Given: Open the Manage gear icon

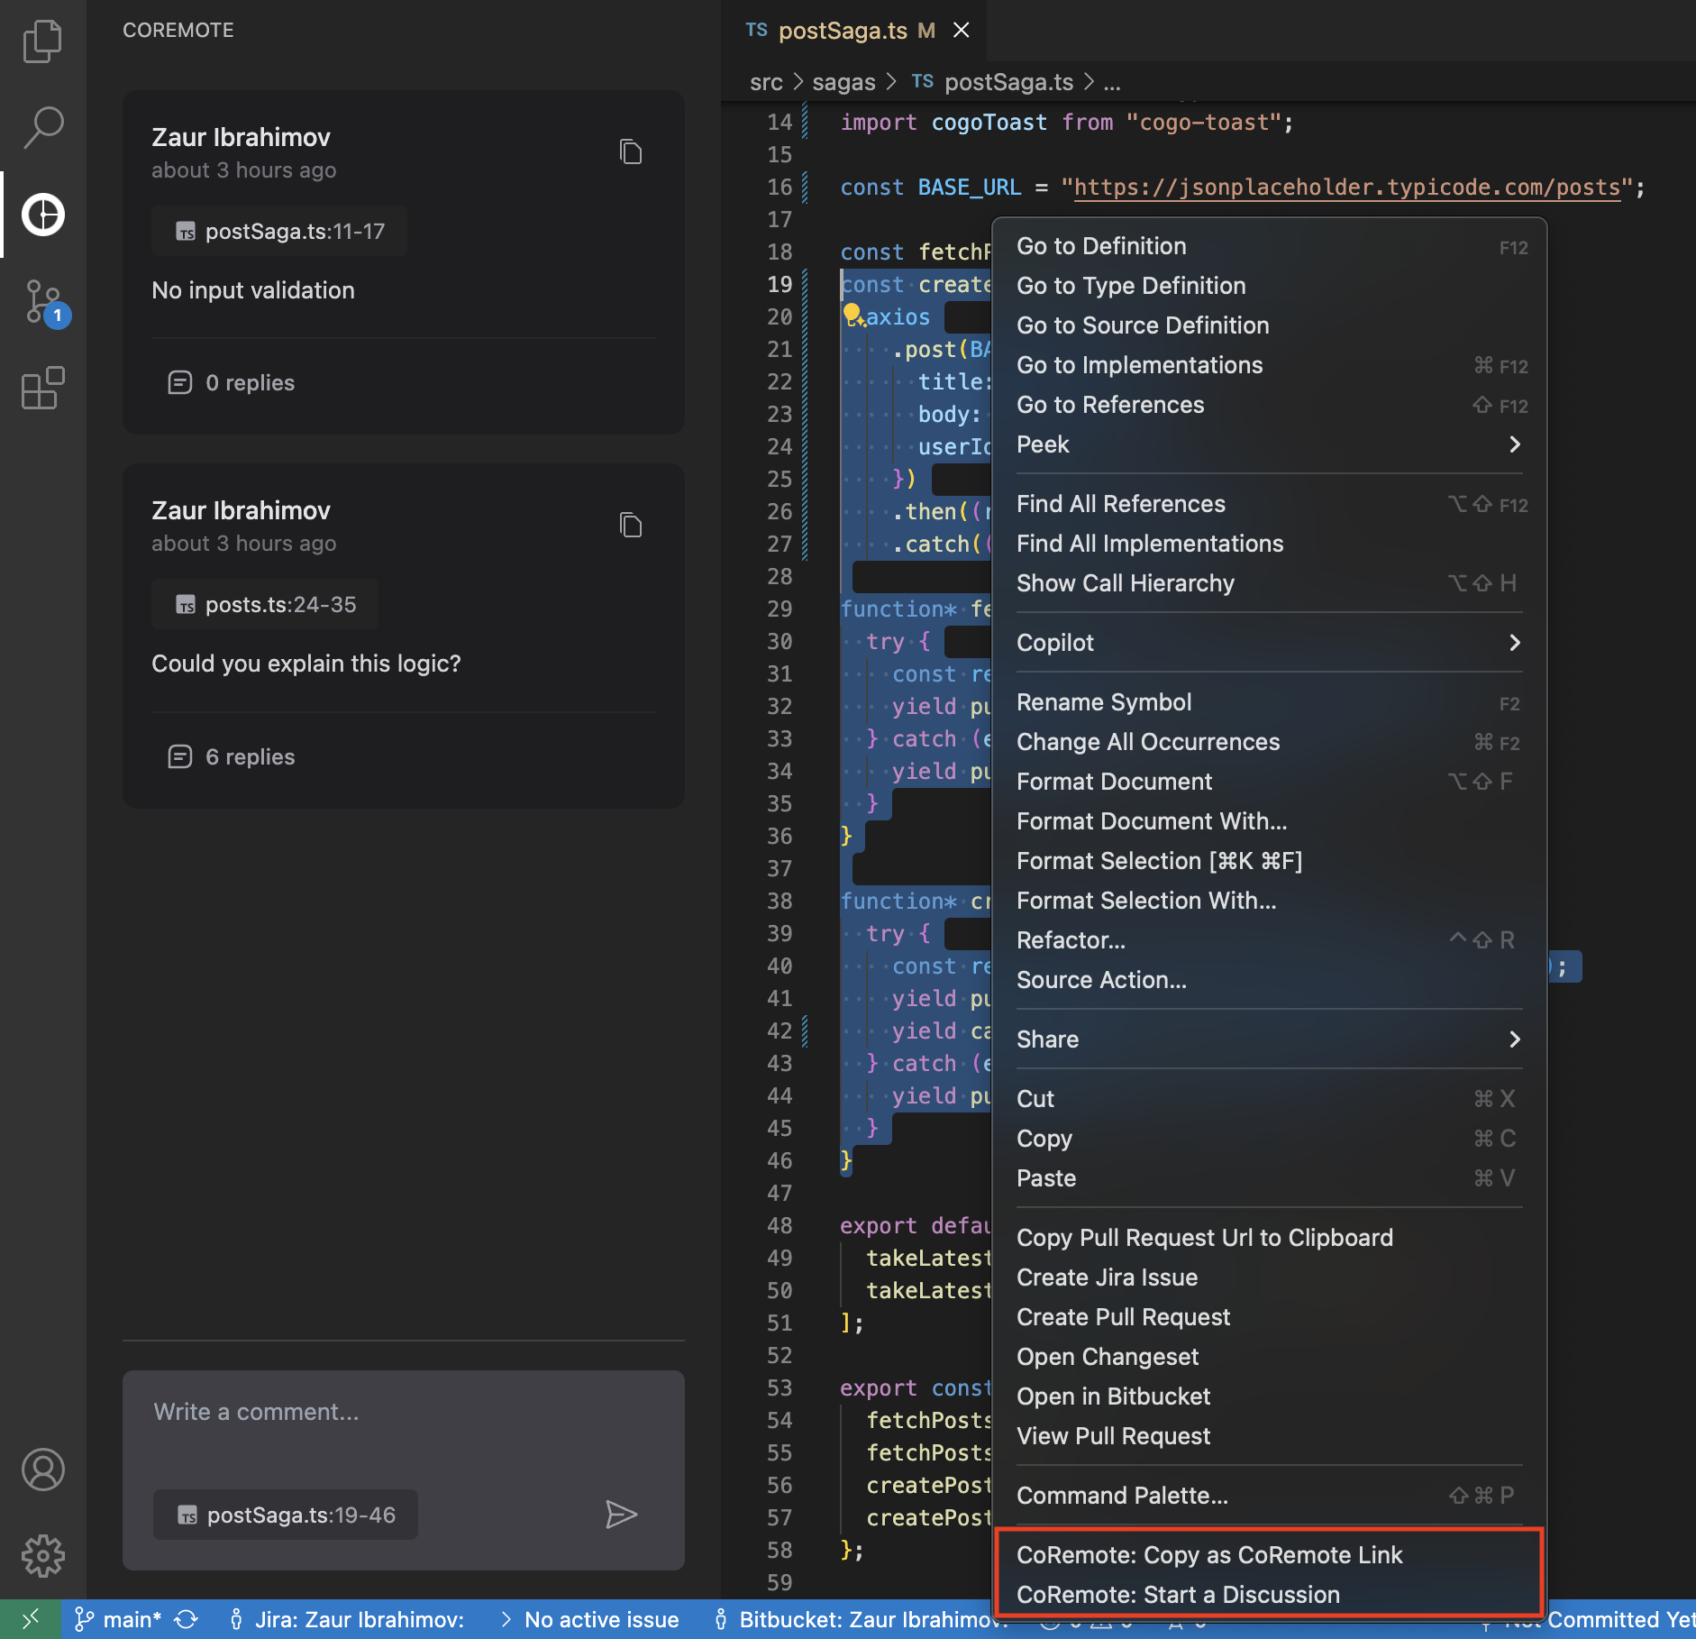Looking at the screenshot, I should 42,1556.
